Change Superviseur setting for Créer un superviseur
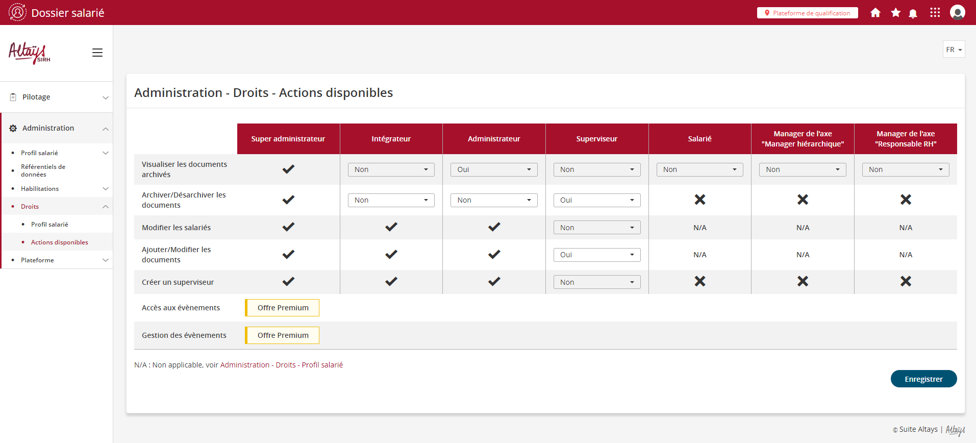 click(x=596, y=282)
